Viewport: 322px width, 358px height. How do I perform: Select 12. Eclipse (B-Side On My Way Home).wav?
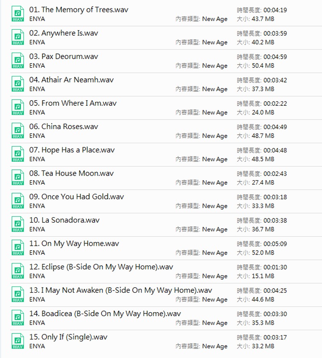tap(101, 267)
